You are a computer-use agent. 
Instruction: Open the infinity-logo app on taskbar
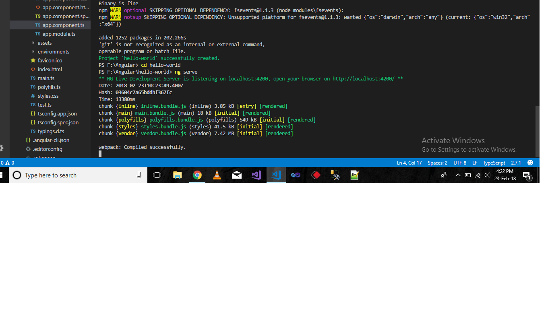click(x=296, y=175)
